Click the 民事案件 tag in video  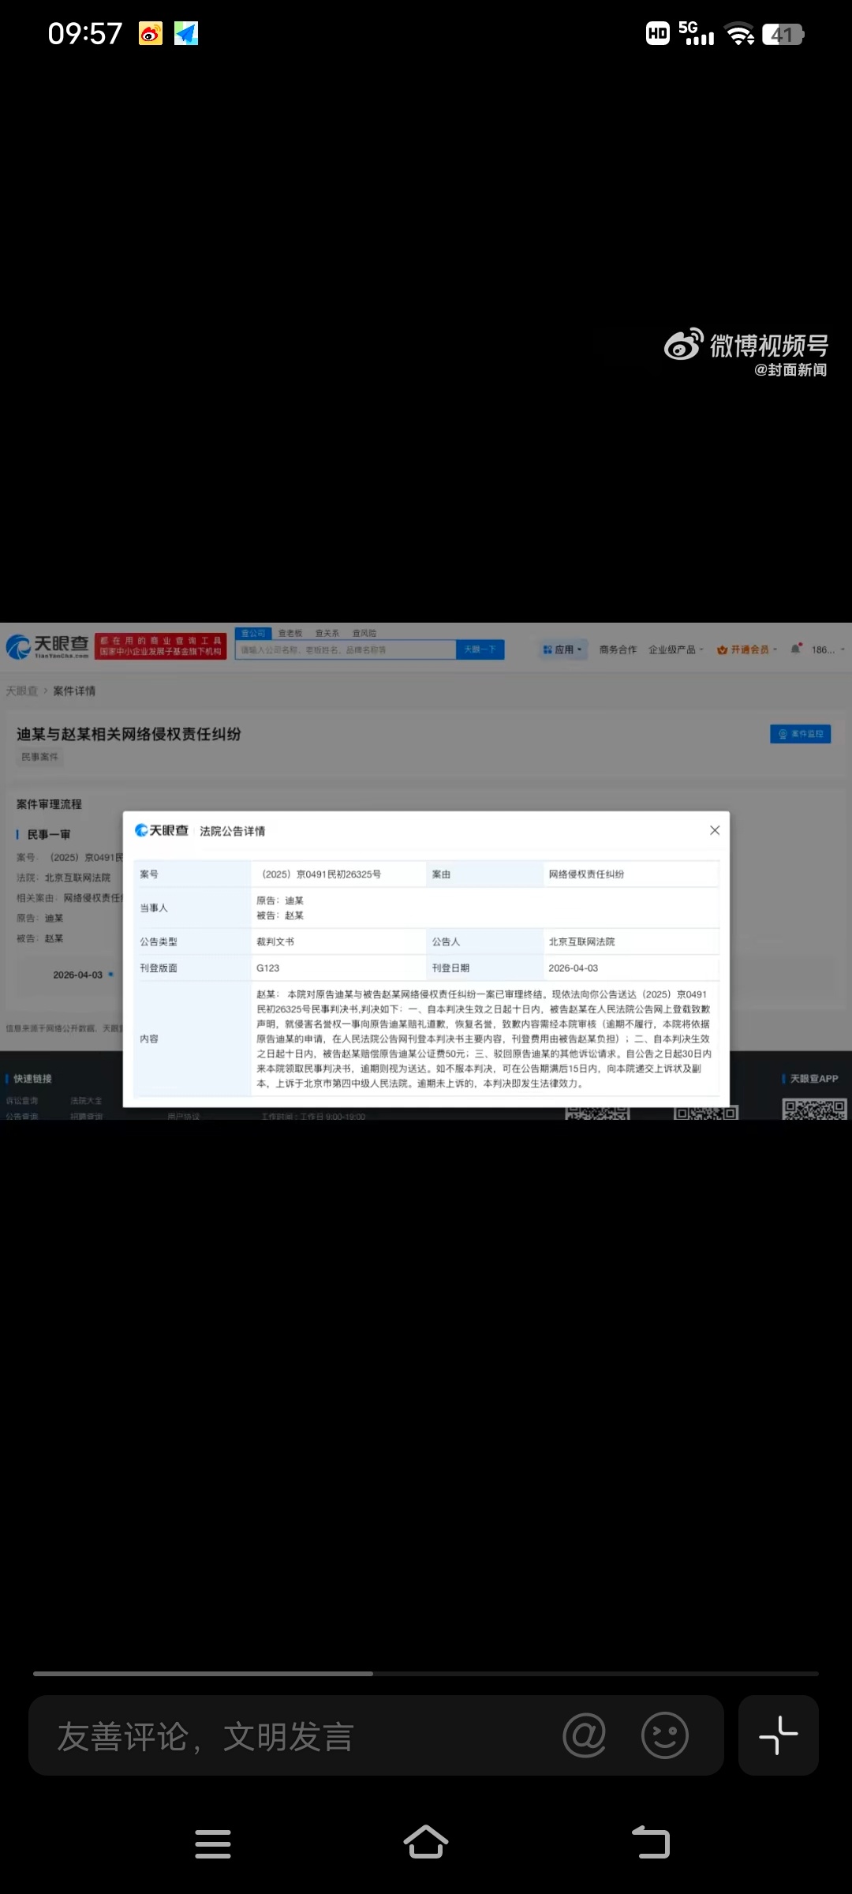pos(40,757)
